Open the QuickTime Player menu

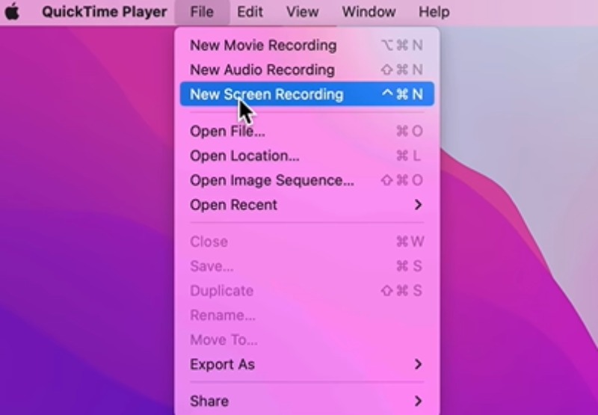105,12
